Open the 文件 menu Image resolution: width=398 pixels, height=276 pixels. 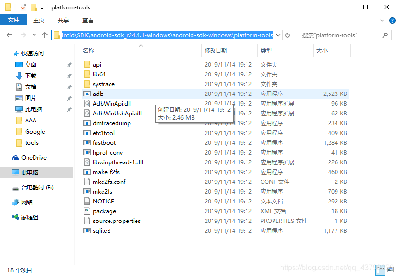point(14,20)
